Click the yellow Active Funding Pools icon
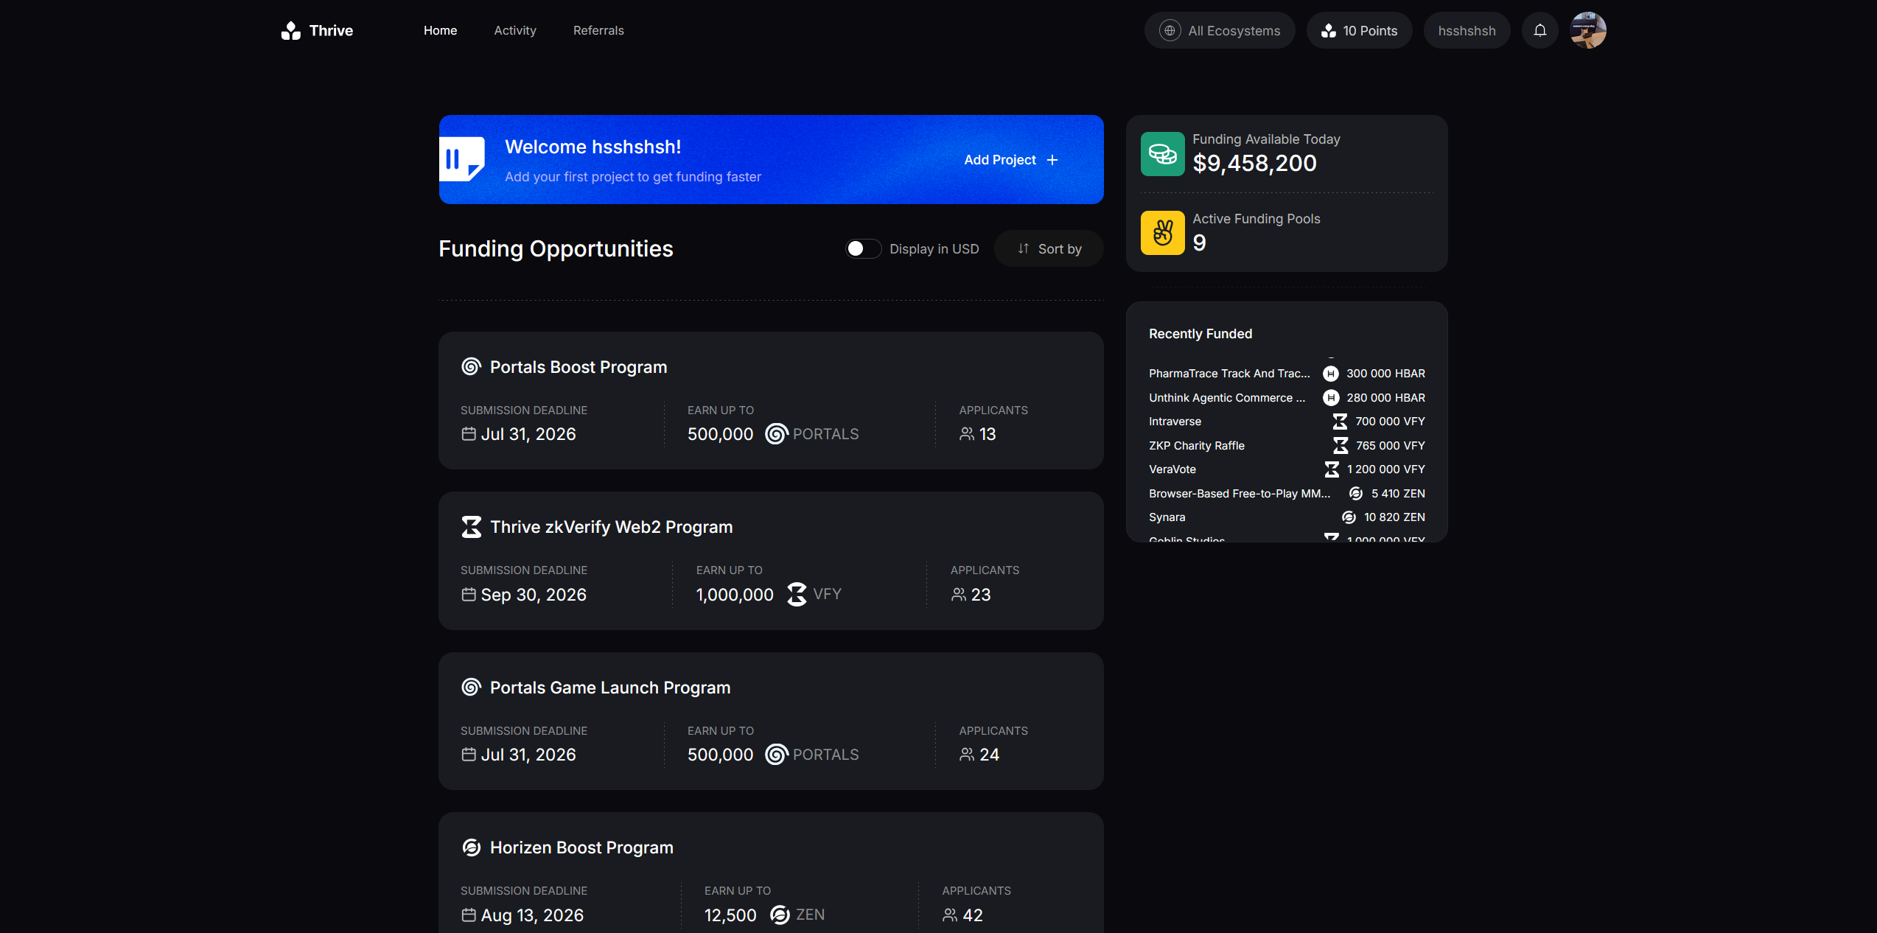 [x=1162, y=233]
